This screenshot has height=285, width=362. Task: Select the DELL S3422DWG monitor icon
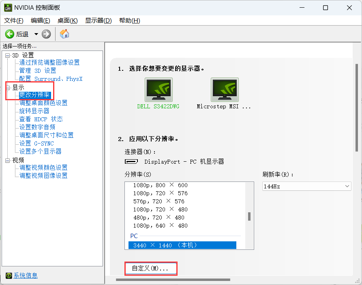point(159,90)
